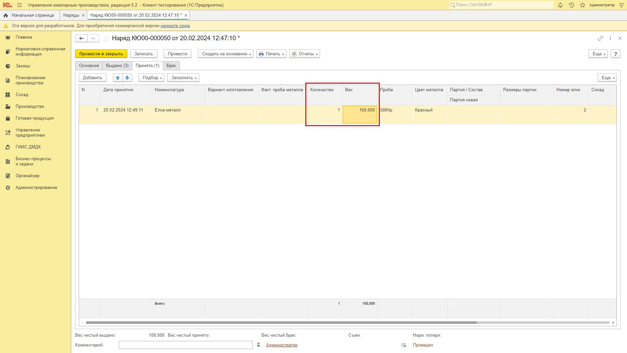Open Готовая продукция section

point(35,118)
